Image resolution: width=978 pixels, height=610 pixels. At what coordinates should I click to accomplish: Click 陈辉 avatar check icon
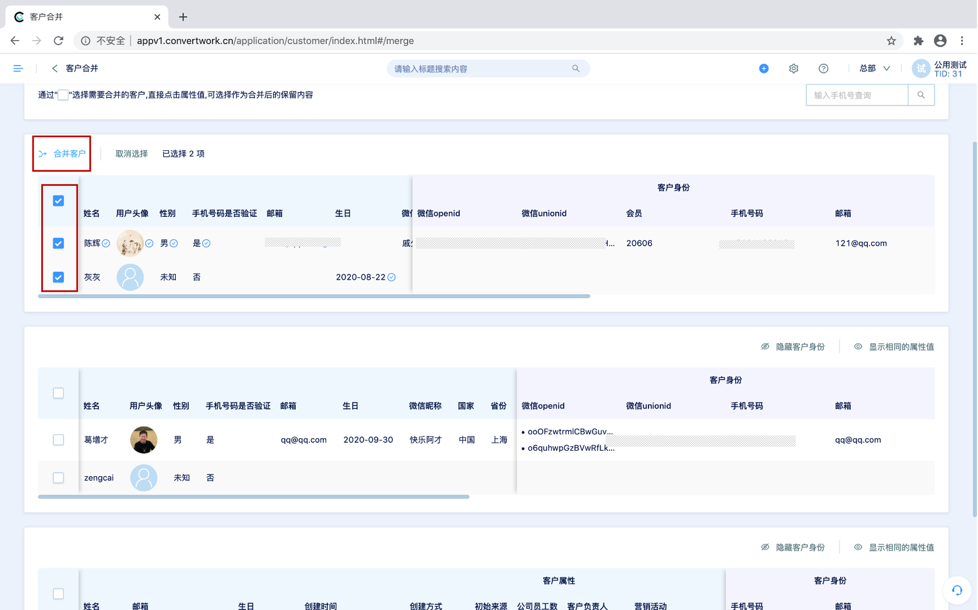[x=149, y=243]
